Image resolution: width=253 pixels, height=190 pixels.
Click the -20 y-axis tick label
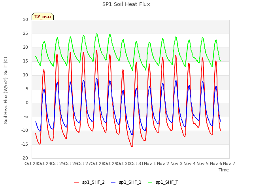[x=25, y=158]
